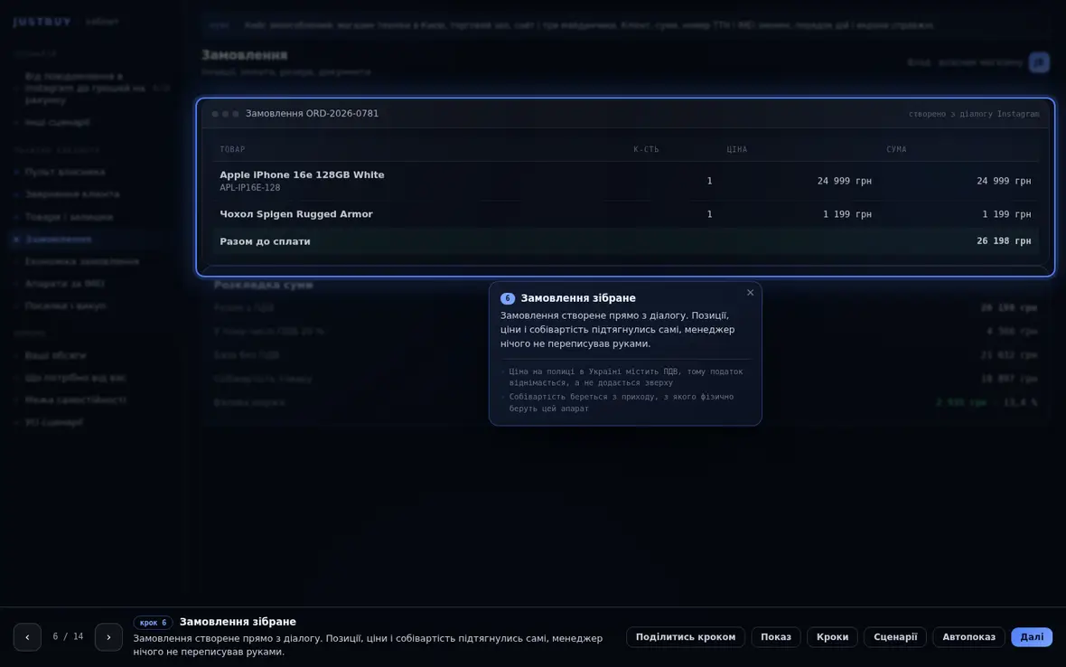This screenshot has width=1066, height=667.
Task: Close the 'Замовлення зібране' tooltip
Action: tap(750, 292)
